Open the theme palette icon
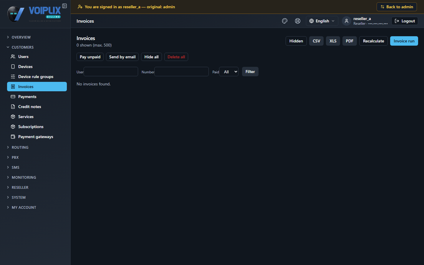This screenshot has width=424, height=265. [285, 21]
